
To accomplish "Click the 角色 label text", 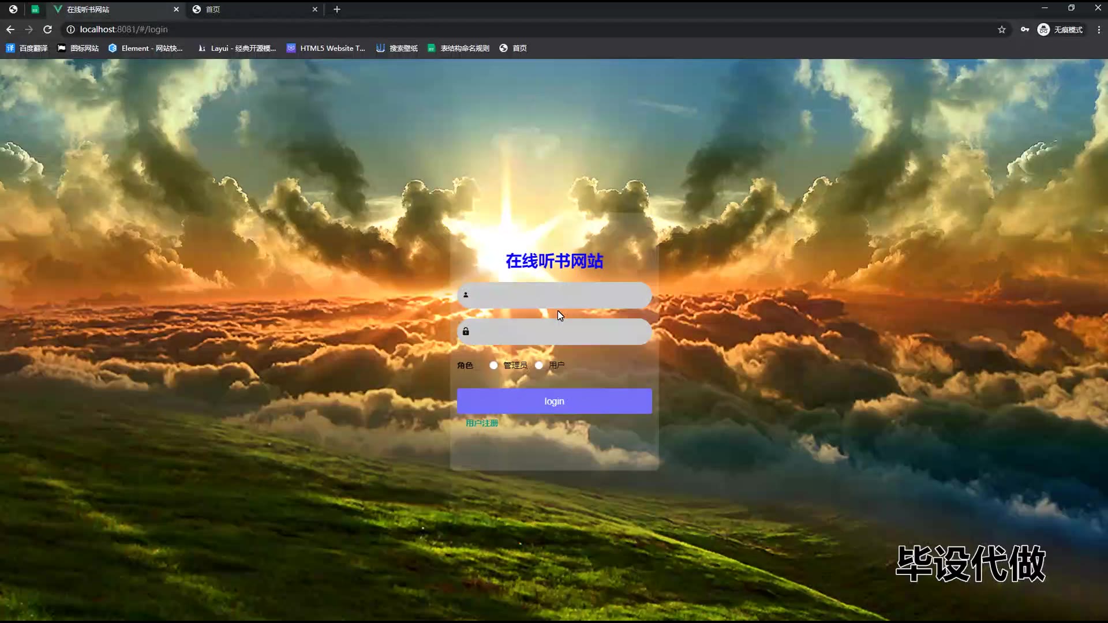I will click(465, 365).
